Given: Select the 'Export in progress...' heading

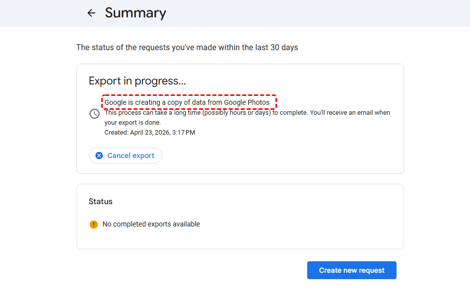Looking at the screenshot, I should (x=137, y=81).
